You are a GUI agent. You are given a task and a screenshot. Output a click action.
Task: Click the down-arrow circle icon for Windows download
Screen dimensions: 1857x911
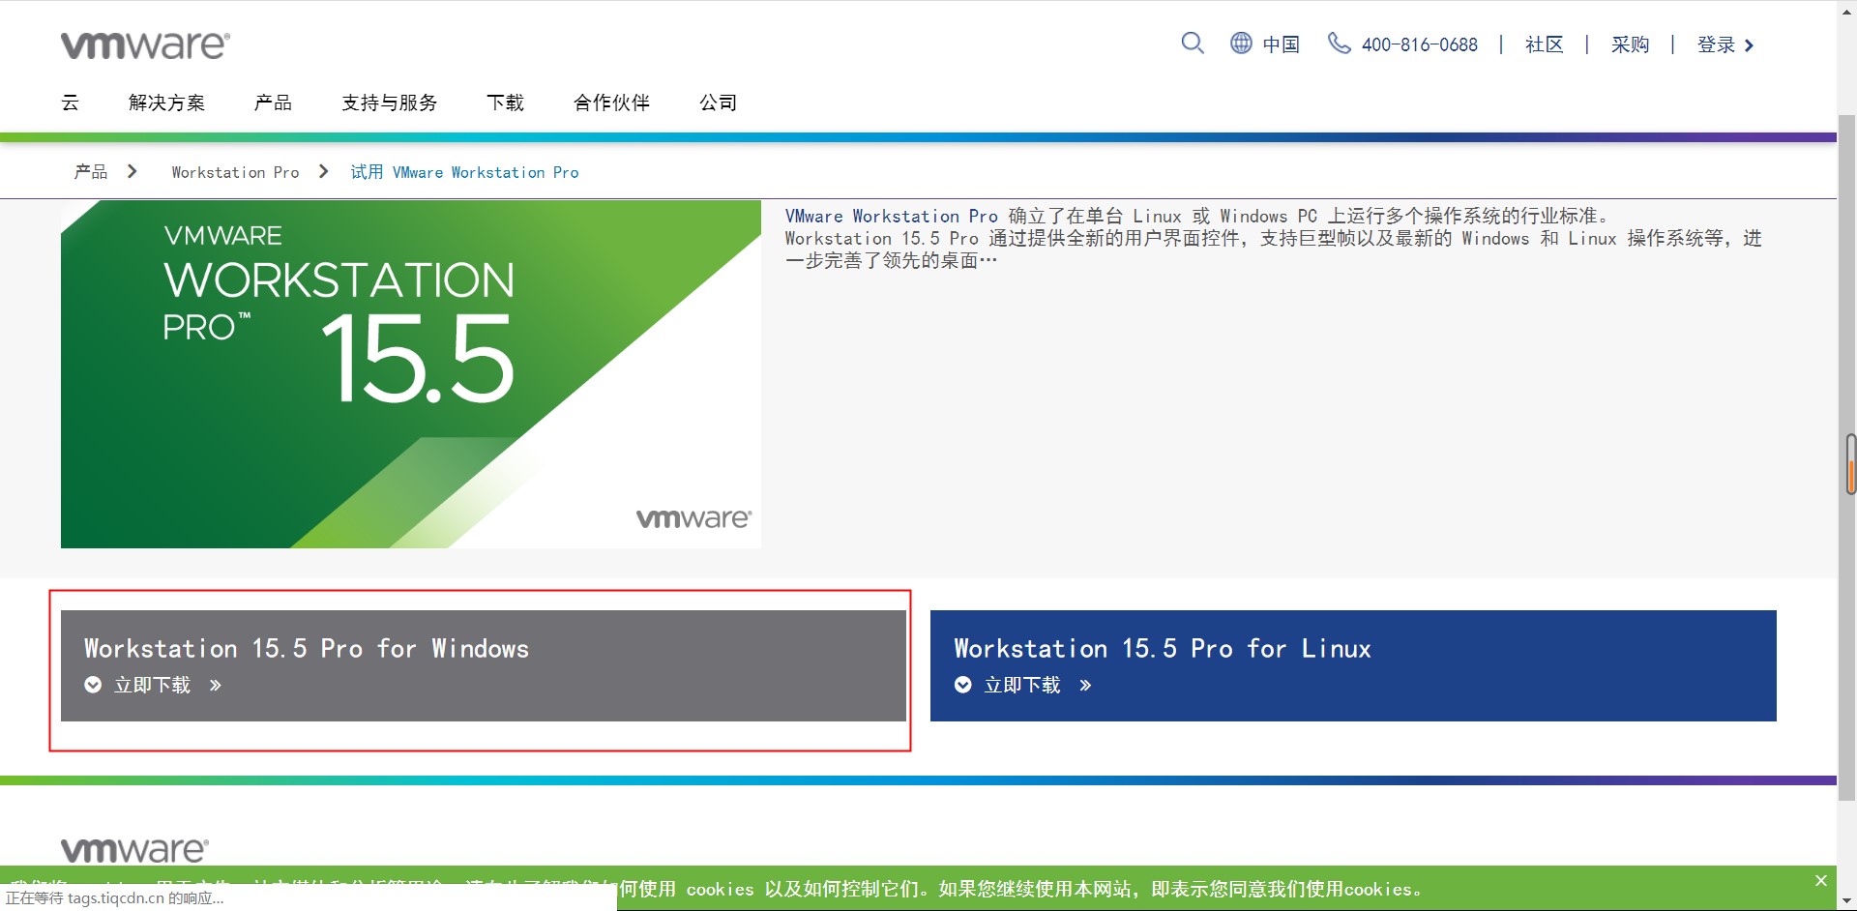click(93, 685)
